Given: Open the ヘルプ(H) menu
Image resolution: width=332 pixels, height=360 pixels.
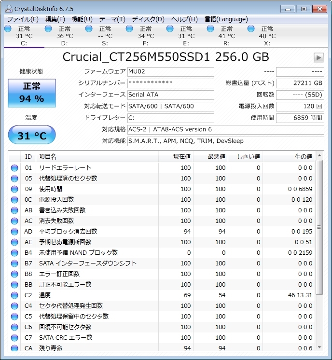Looking at the screenshot, I should [x=184, y=19].
